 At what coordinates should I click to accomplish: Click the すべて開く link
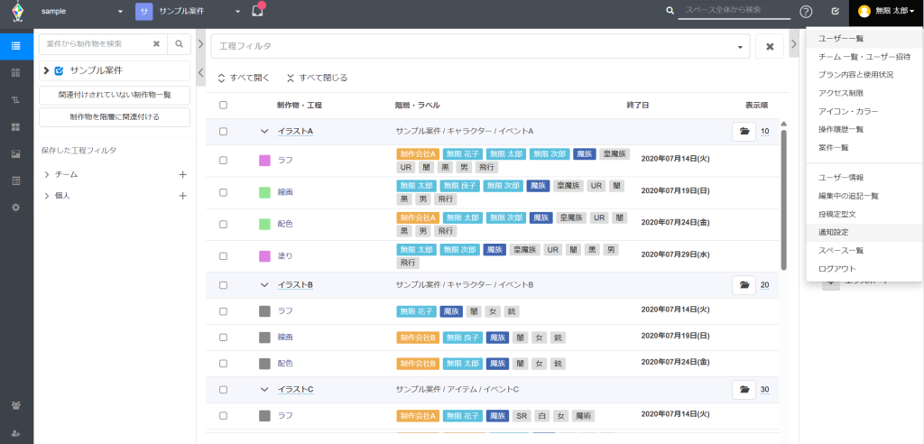click(244, 78)
